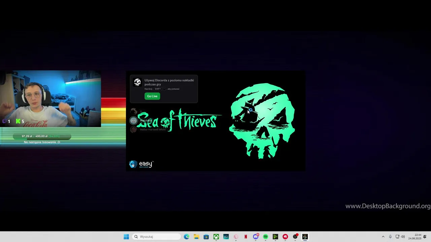Click the webcam video feed
This screenshot has height=242, width=431.
(x=51, y=99)
